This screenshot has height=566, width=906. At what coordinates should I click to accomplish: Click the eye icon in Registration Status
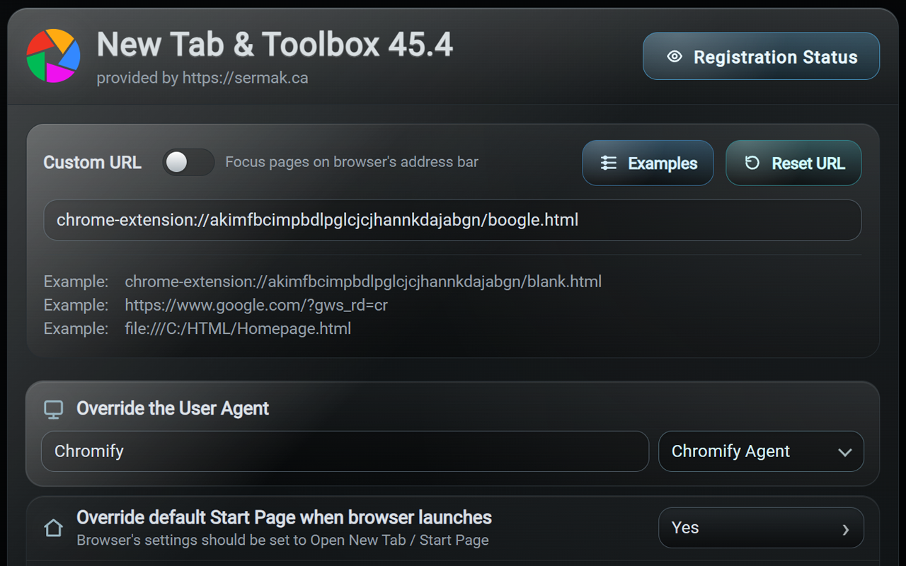(x=675, y=57)
